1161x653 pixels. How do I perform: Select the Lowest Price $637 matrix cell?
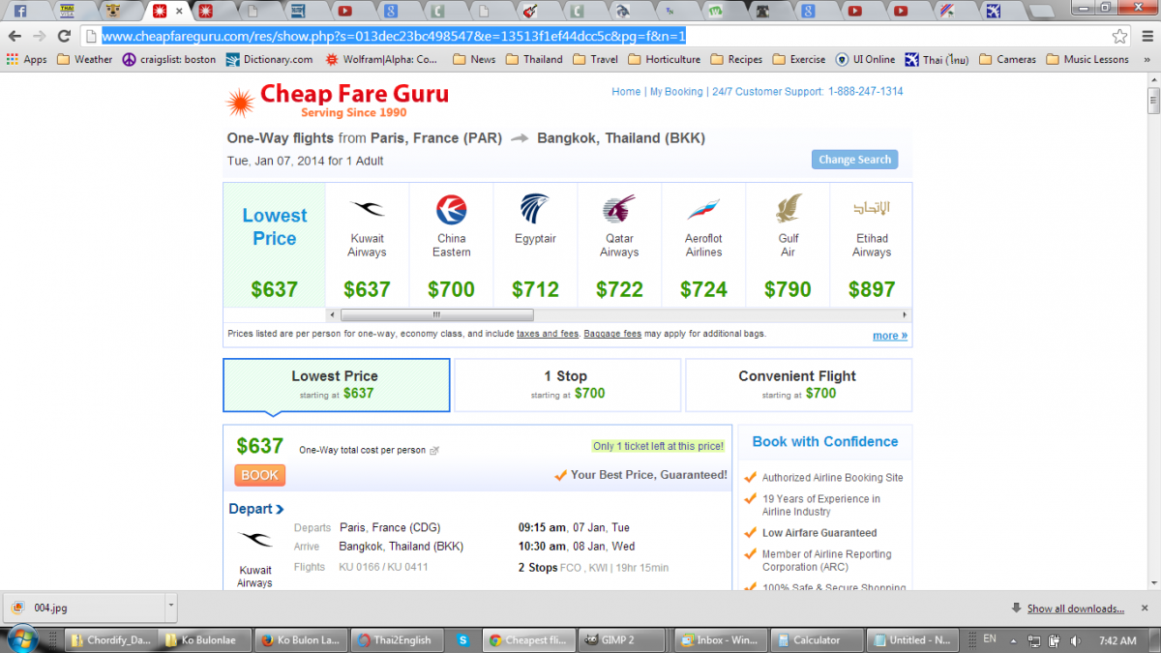pos(275,246)
